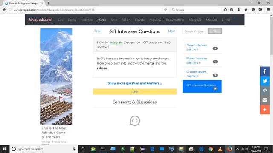Screen dimensions: 273x153
Task: Open File Explorer from taskbar
Action: pyautogui.click(x=181, y=149)
